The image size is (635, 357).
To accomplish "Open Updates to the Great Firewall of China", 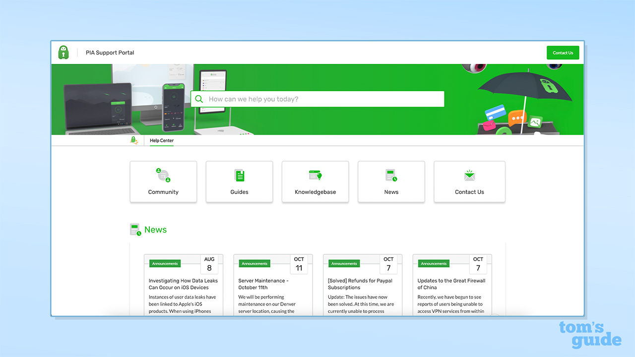I will (451, 284).
